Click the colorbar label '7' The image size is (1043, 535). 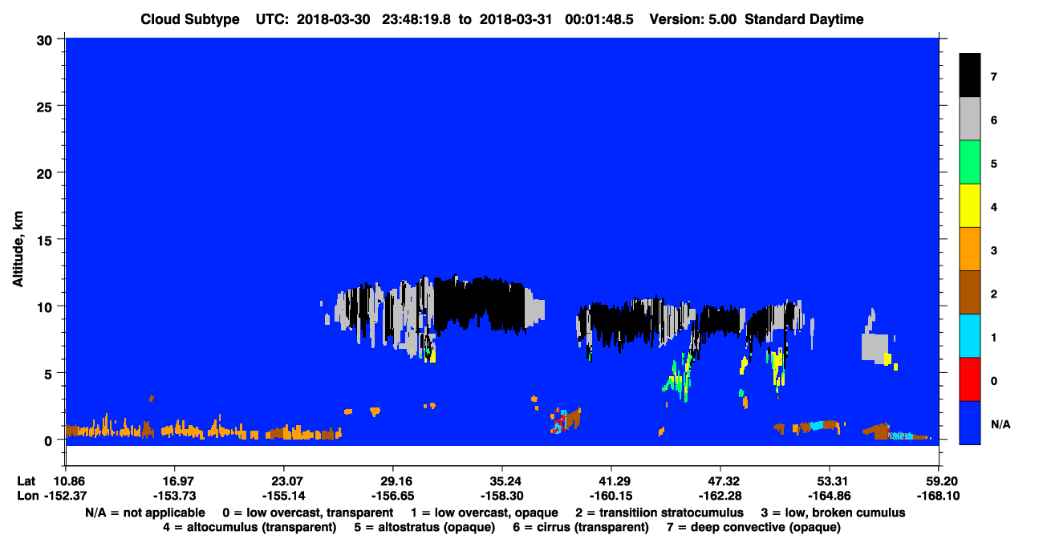pos(994,77)
